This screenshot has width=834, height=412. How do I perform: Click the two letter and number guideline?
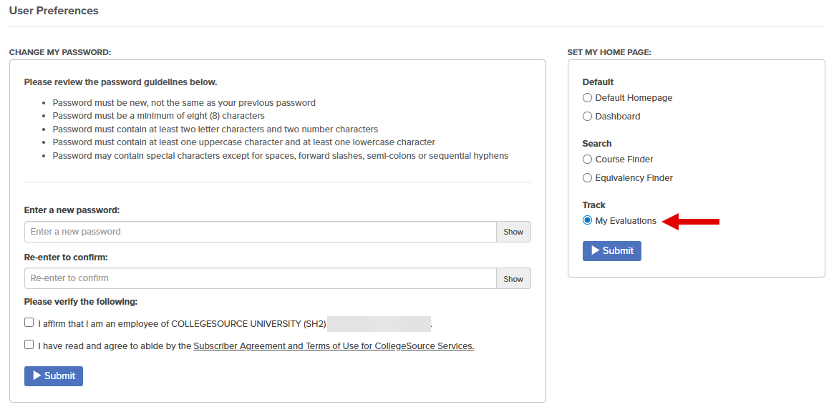[215, 129]
